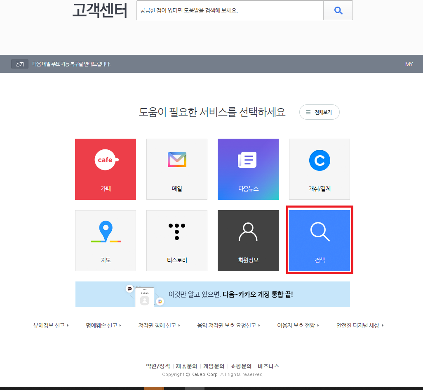
Task: Read the notice 다음 메일 주요 기능 복구를 안내드립니다
Action: (x=71, y=64)
